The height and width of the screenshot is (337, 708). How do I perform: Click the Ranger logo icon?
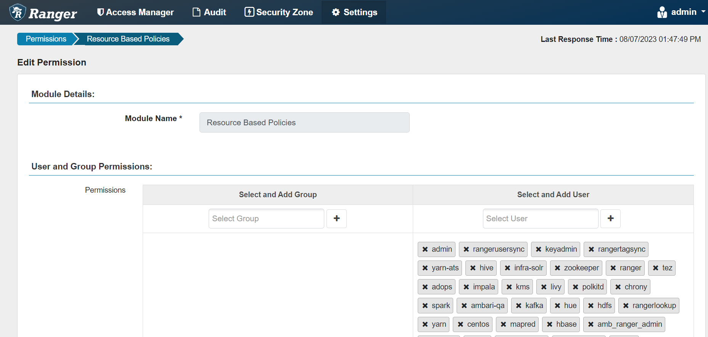click(18, 12)
